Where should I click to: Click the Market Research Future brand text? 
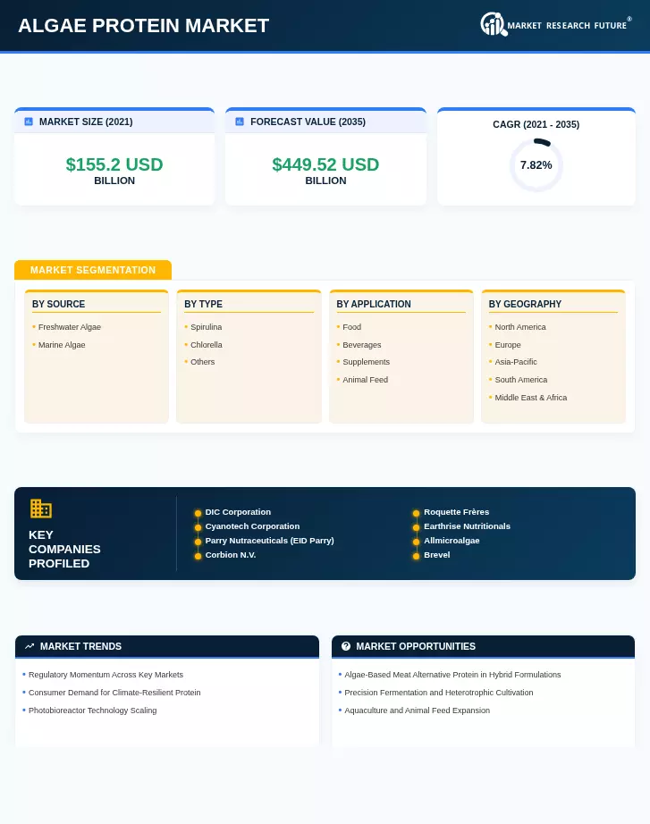[x=567, y=25]
